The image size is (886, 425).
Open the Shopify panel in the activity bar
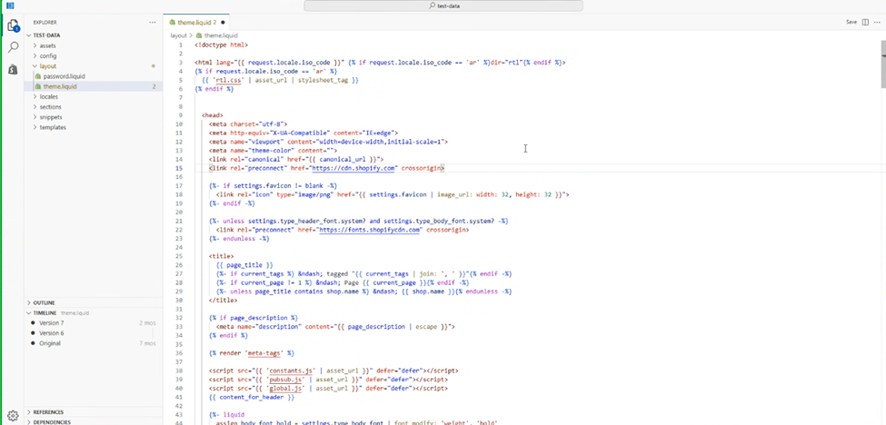click(13, 69)
